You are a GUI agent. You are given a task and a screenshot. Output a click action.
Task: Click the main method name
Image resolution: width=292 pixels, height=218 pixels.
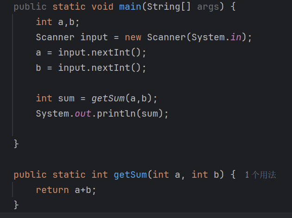pyautogui.click(x=130, y=6)
